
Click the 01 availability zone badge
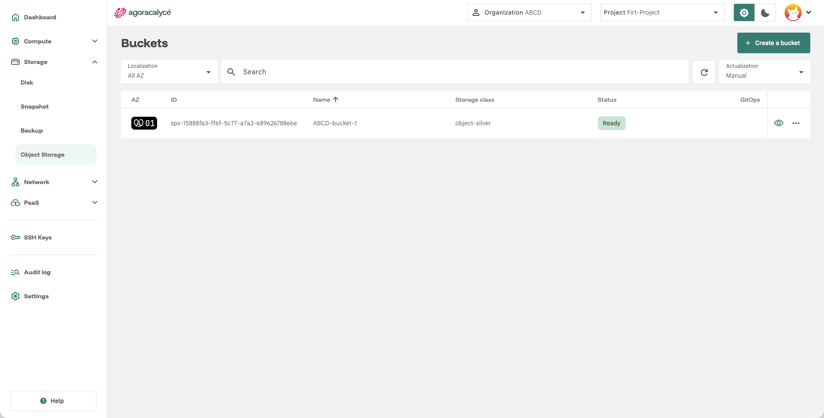coord(144,123)
